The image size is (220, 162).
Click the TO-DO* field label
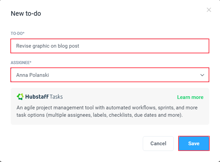pos(17,34)
